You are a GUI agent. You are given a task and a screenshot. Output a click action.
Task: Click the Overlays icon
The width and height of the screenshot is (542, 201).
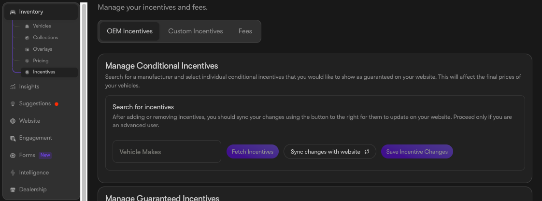coord(27,49)
